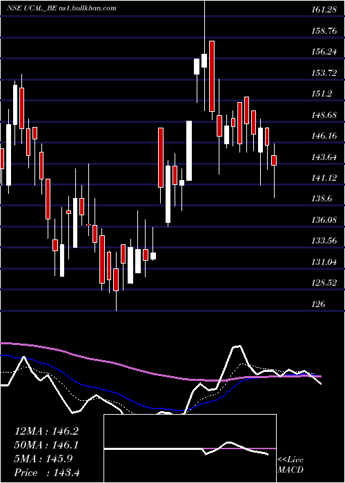Click the 5MA : 145.9 reading
The image size is (345, 483).
[x=43, y=459]
